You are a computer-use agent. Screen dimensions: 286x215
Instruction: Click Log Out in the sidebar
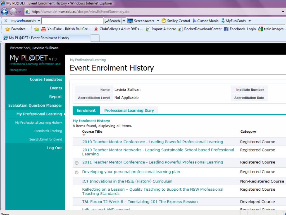(54, 148)
